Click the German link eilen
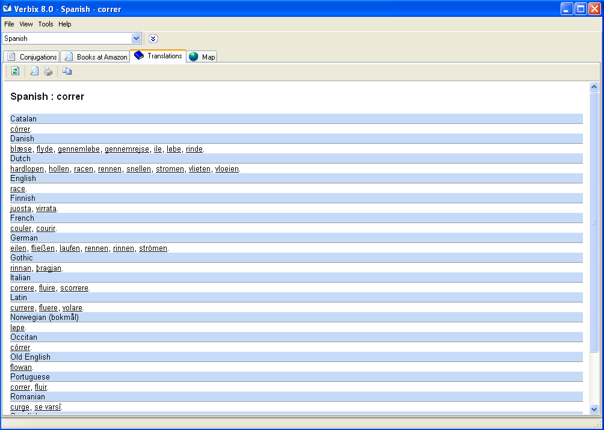 tap(19, 248)
